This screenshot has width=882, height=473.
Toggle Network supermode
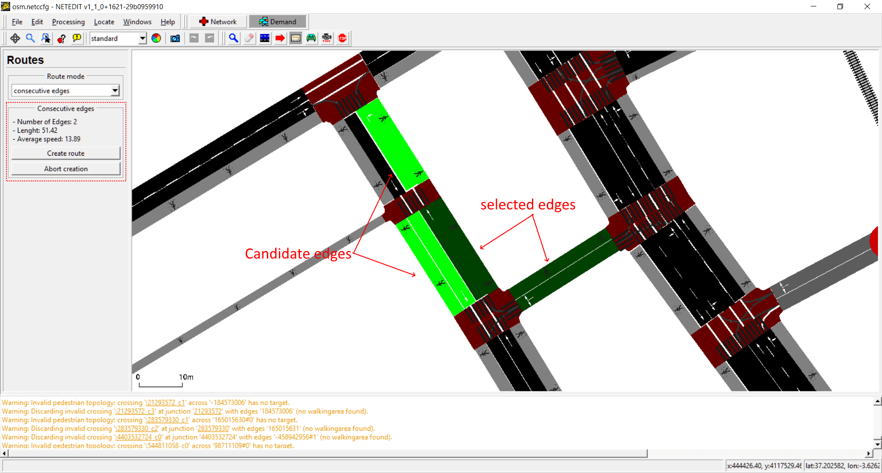point(218,22)
